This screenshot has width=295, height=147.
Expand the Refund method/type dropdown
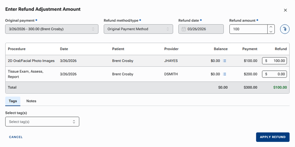tap(138, 29)
